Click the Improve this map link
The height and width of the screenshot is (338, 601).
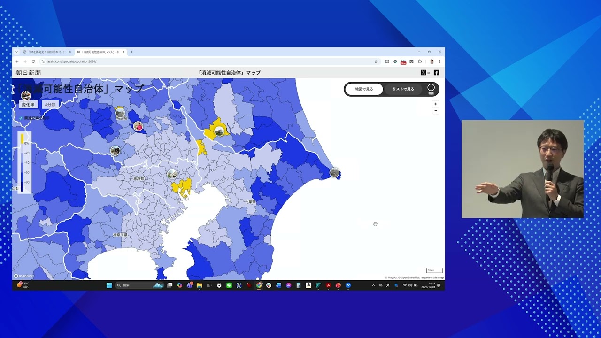pos(432,277)
